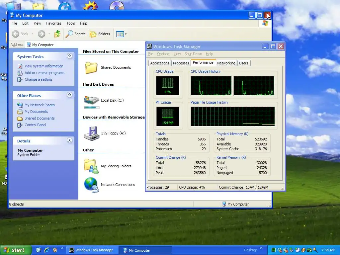Open the Tools menu
Screen dimensions: 340x255
[71, 23]
